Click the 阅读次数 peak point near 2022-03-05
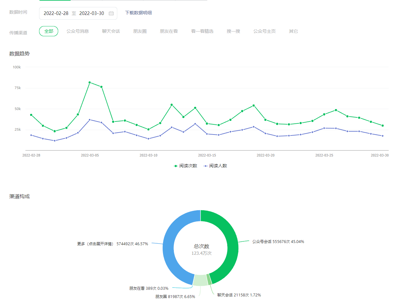403x305 pixels. pos(90,82)
